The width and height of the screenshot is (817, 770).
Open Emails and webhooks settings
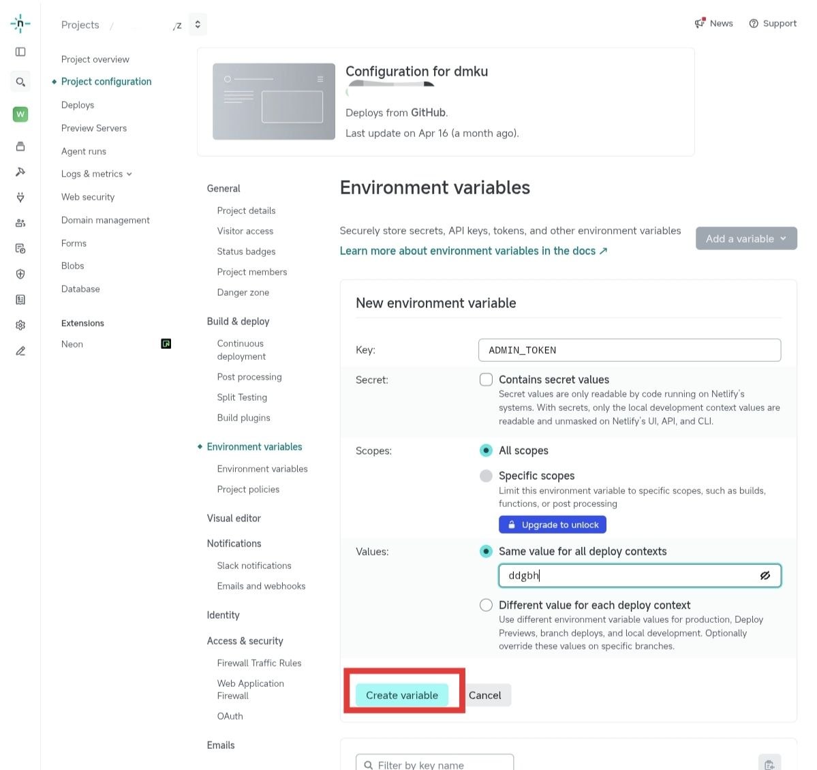pos(261,586)
